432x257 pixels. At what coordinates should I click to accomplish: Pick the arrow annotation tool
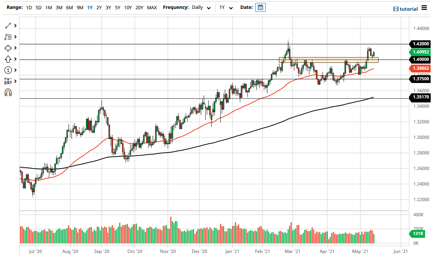[x=8, y=59]
